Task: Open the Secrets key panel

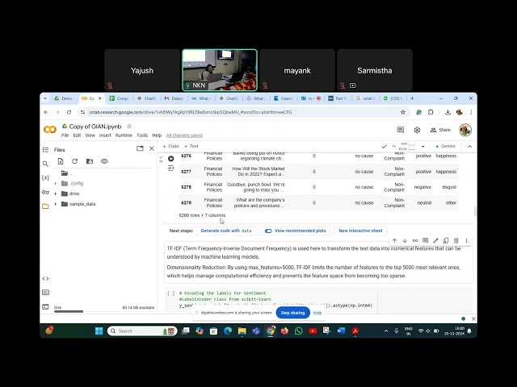Action: (45, 192)
